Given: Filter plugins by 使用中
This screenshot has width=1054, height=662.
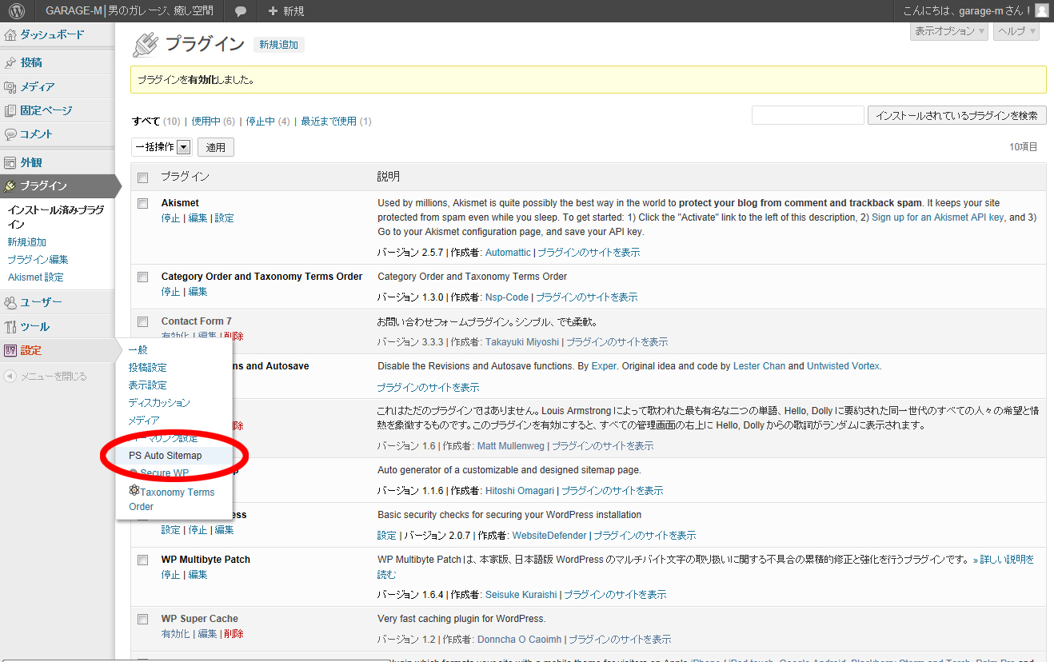Looking at the screenshot, I should coord(206,122).
